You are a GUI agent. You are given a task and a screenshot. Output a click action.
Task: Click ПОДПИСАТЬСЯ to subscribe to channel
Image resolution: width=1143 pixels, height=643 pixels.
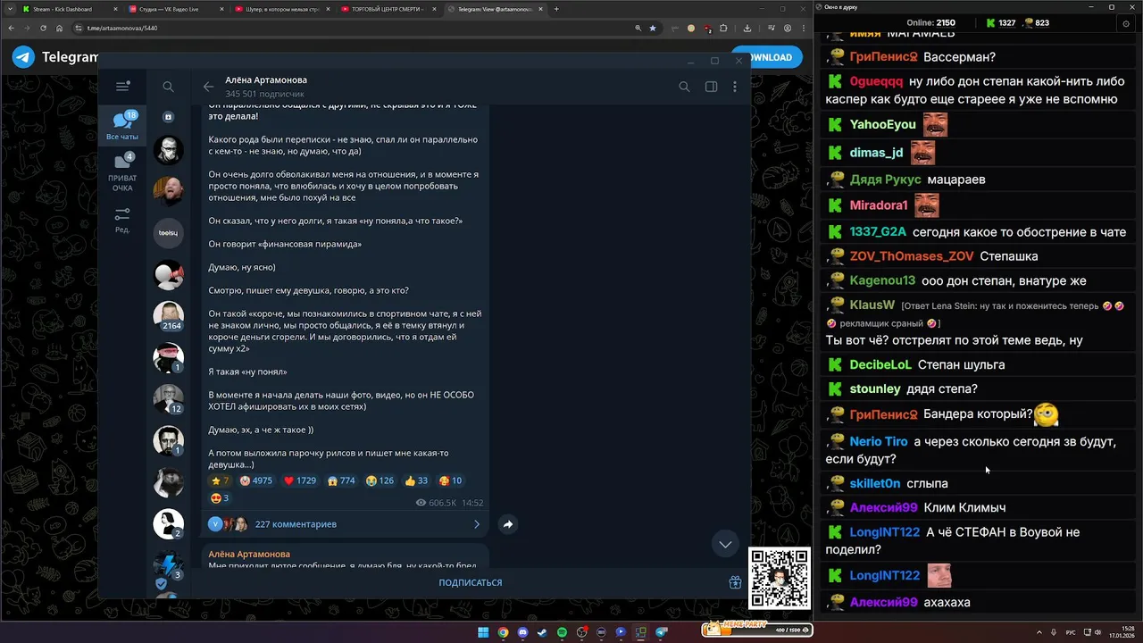click(x=471, y=582)
